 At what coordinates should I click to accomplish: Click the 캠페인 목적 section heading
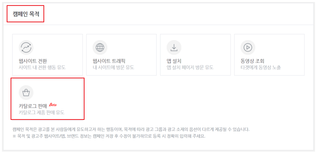tap(26, 14)
